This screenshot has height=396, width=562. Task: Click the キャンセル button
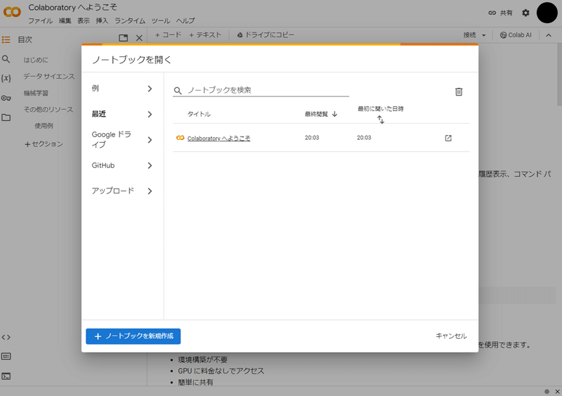click(451, 336)
